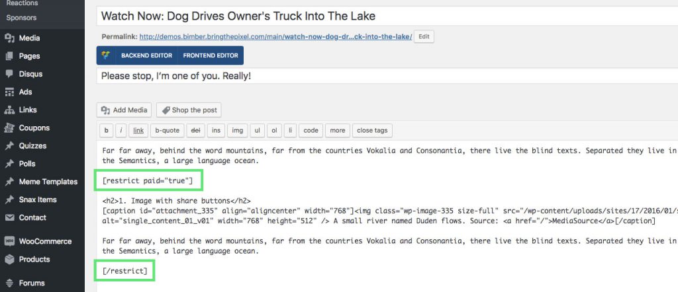The width and height of the screenshot is (678, 292).
Task: Click the post title input field
Action: coord(387,17)
